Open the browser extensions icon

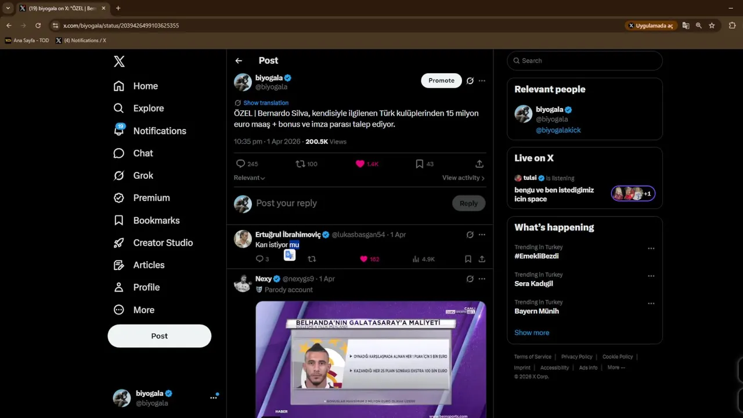click(x=732, y=26)
